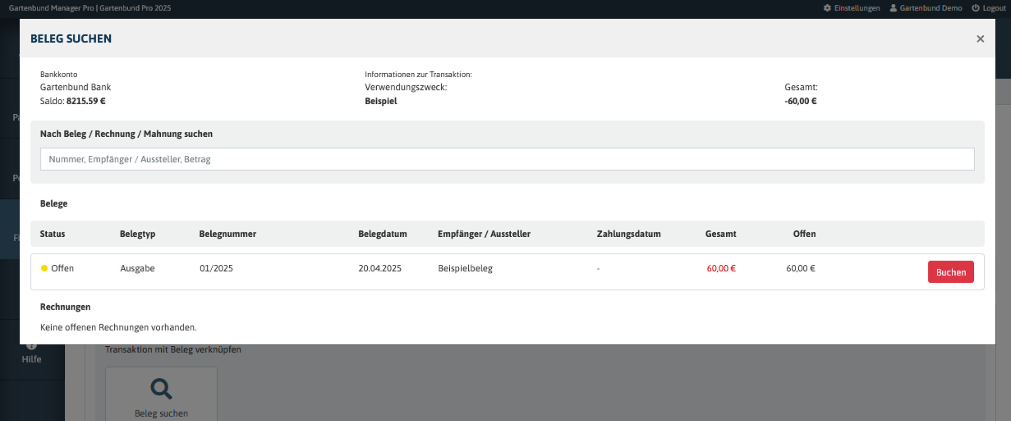Click the Zahlungsdatum column header
Viewport: 1011px width, 421px height.
(x=629, y=234)
